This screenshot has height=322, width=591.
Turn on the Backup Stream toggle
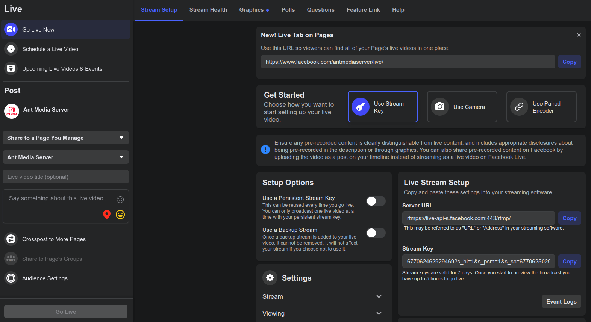[376, 233]
